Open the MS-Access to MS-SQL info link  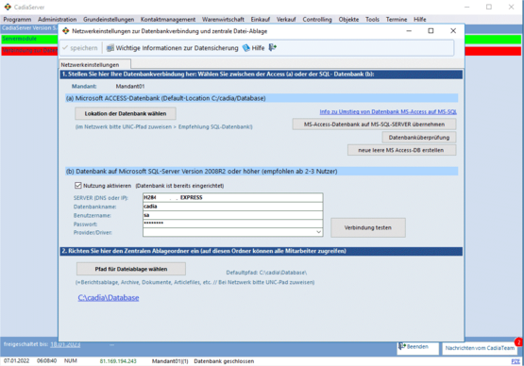[388, 112]
